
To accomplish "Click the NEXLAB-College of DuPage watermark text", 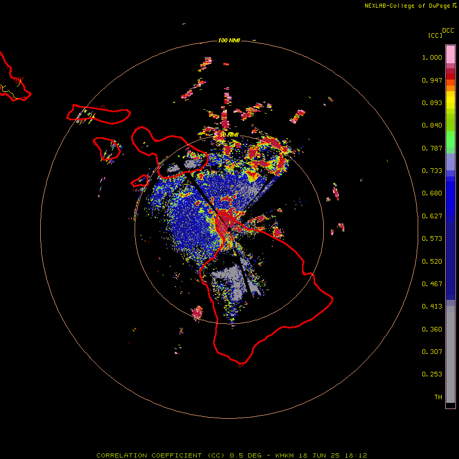I will [x=407, y=6].
